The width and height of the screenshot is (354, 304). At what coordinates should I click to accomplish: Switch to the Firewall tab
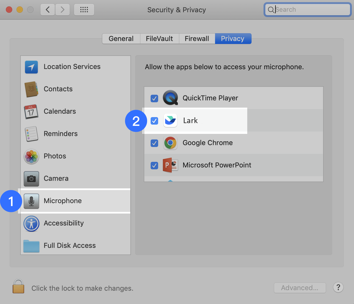pos(197,39)
